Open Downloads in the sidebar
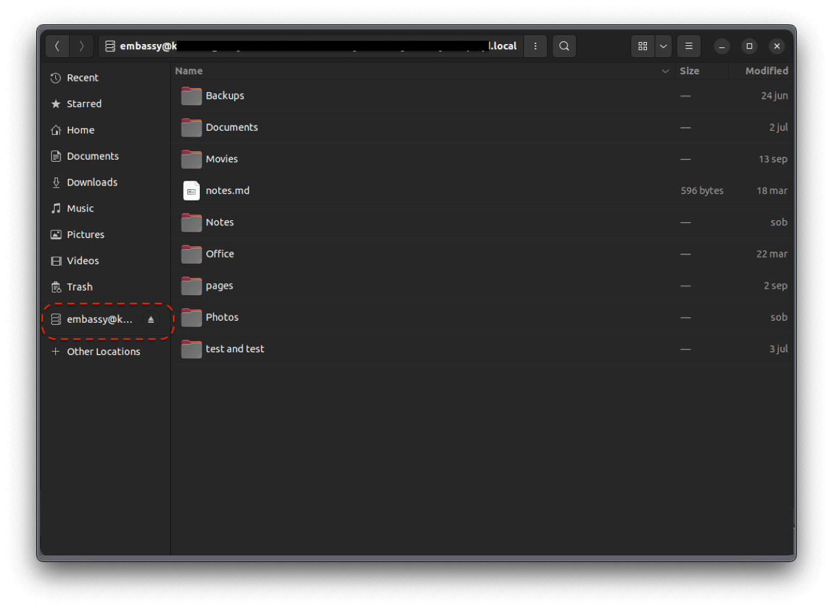The height and width of the screenshot is (610, 833). click(92, 182)
